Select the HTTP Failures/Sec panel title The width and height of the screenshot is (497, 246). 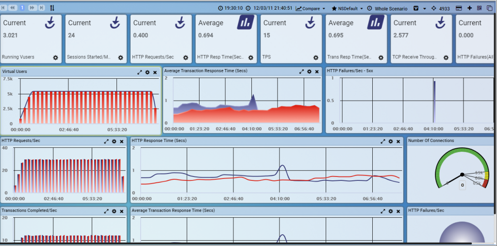pyautogui.click(x=426, y=211)
